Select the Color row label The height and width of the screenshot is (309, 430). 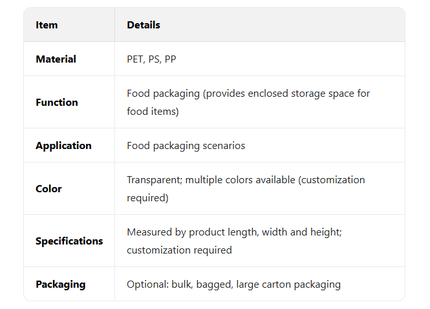point(48,189)
